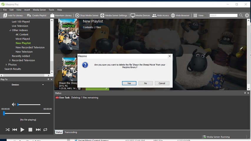Click the question mark dialog icon
The image size is (251, 141).
(x=85, y=65)
